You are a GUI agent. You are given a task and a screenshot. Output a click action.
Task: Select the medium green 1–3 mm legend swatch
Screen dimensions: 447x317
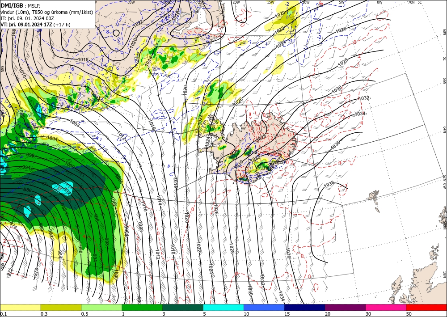pos(142,307)
